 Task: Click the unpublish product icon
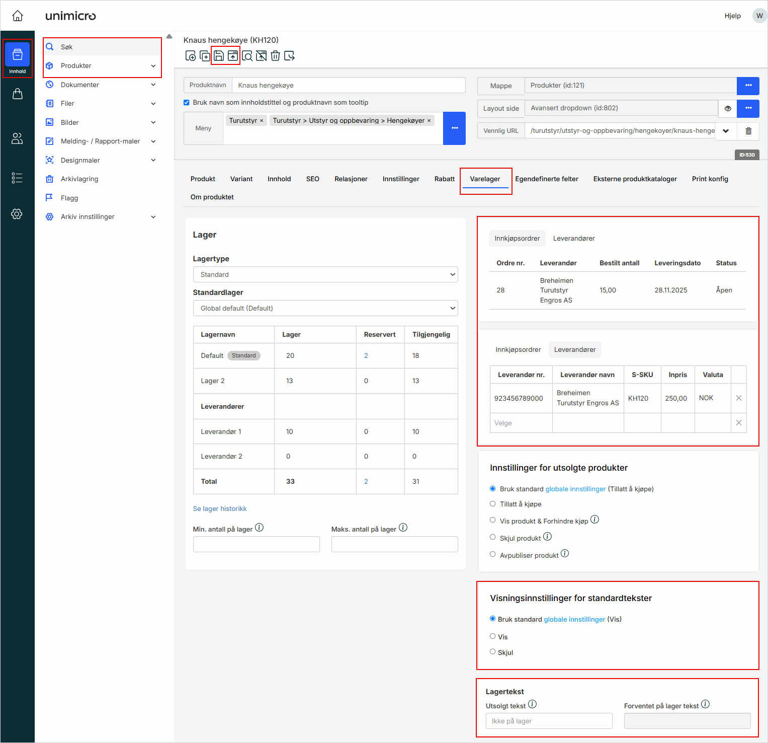click(x=261, y=56)
